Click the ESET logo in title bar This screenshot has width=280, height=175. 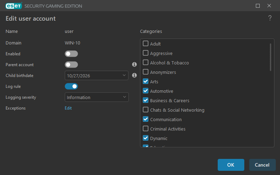point(14,6)
